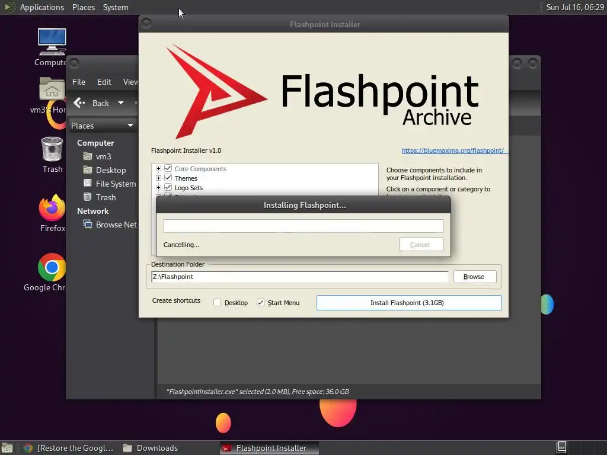Toggle the Core Components checkbox
This screenshot has height=455, width=607.
click(168, 168)
